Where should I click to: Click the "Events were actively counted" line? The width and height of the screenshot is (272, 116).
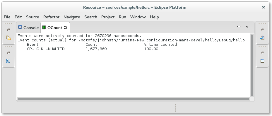pyautogui.click(x=80, y=36)
